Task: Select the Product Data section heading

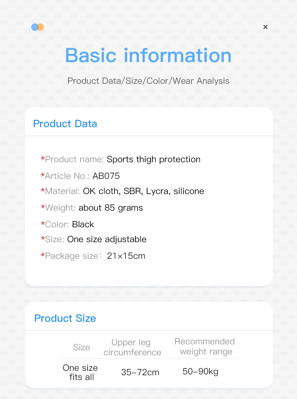Action: point(65,124)
